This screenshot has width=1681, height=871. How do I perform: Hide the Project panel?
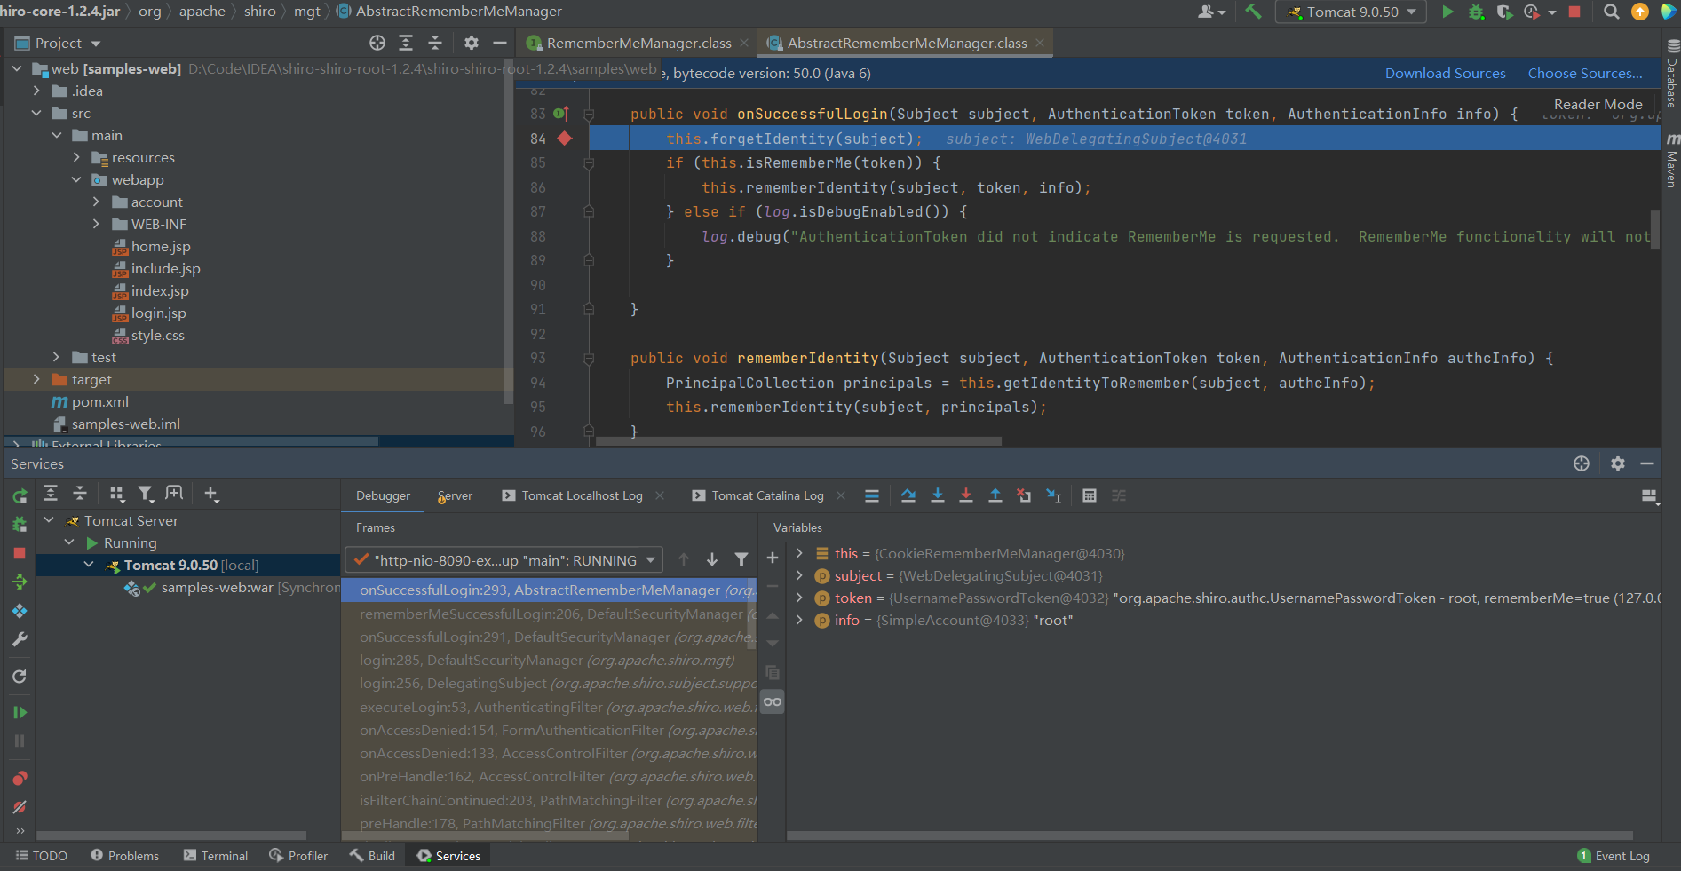pyautogui.click(x=500, y=43)
